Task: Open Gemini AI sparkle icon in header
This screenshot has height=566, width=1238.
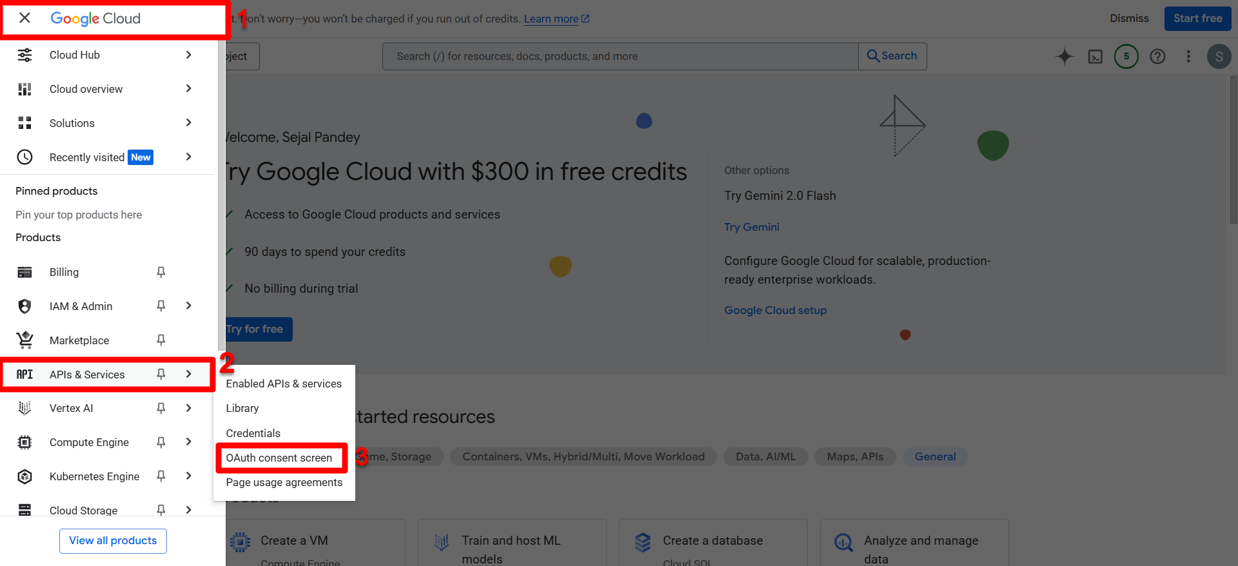Action: pos(1065,57)
